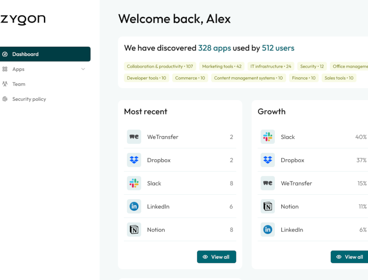The width and height of the screenshot is (368, 280).
Task: Click Dropbox icon in Growth card
Action: point(268,160)
